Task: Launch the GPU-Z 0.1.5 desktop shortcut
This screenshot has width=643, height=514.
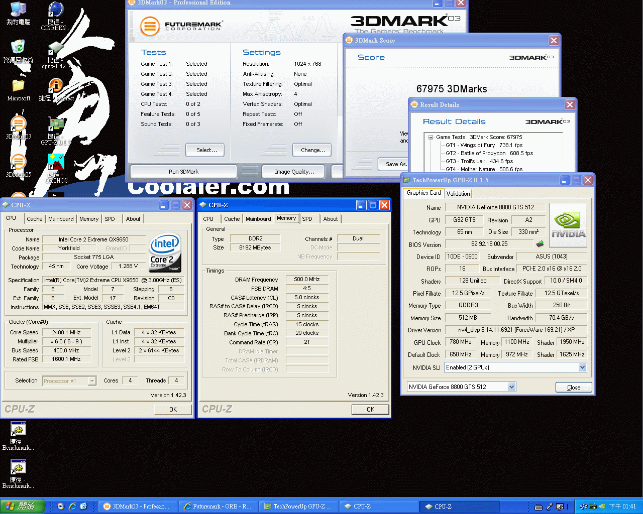Action: tap(55, 131)
